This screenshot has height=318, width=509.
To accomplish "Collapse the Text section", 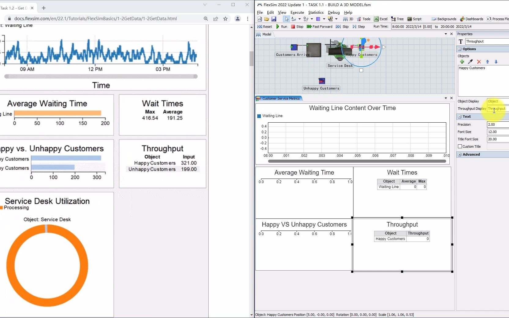I will [460, 116].
